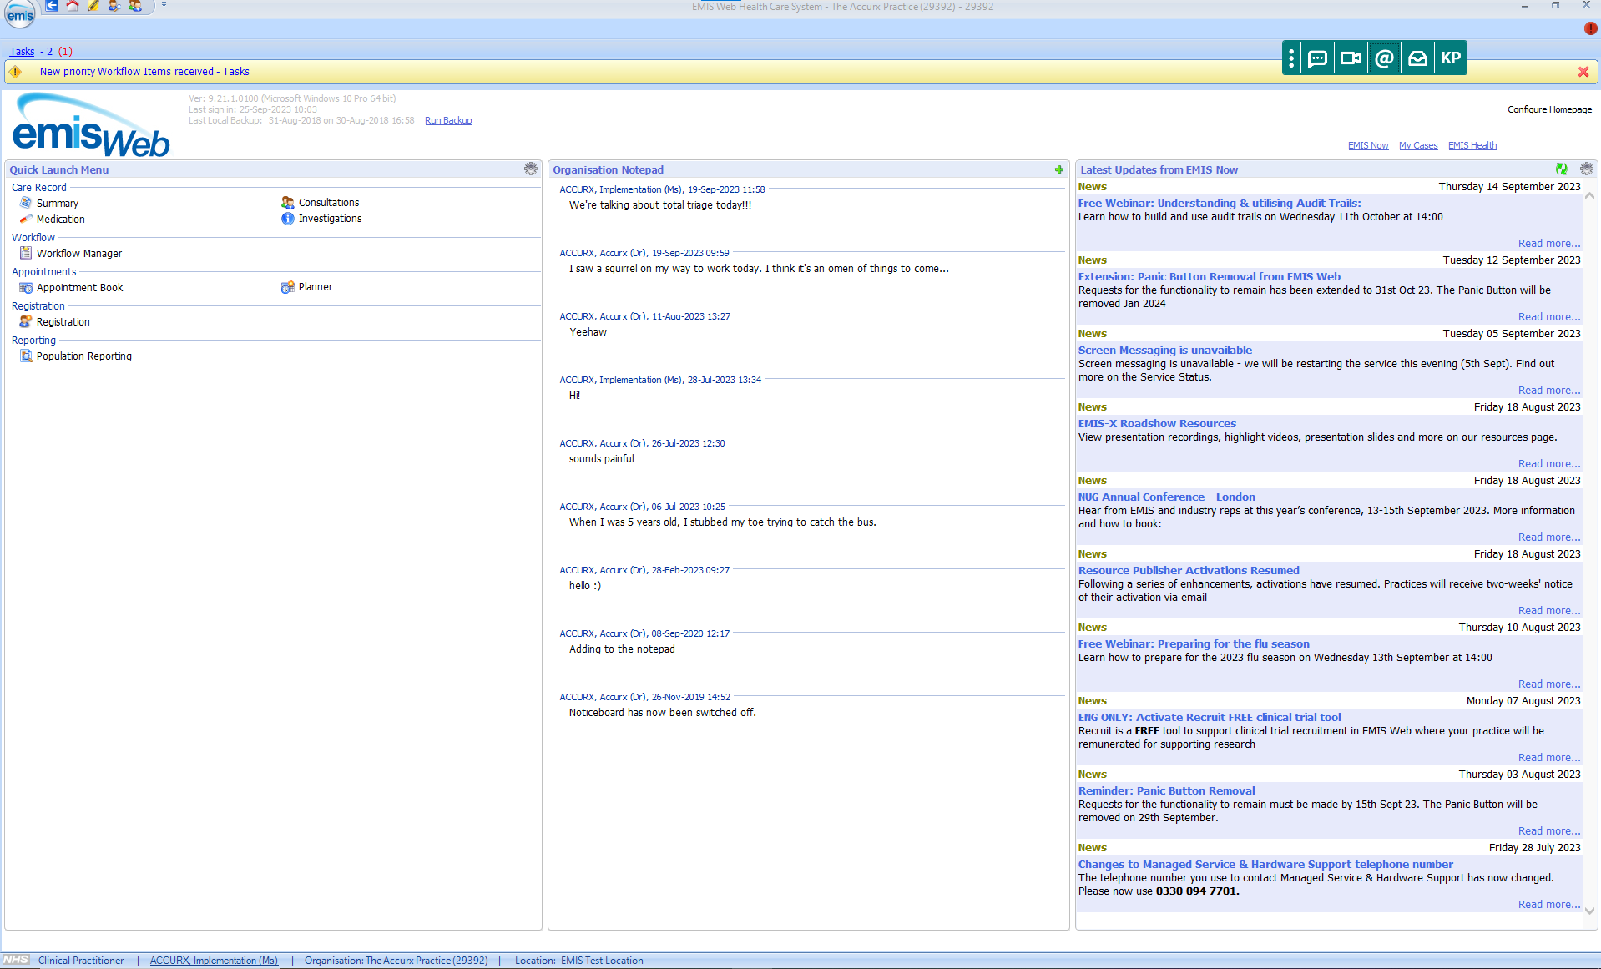Click the round EMIS application menu button
Image resolution: width=1601 pixels, height=969 pixels.
20,14
